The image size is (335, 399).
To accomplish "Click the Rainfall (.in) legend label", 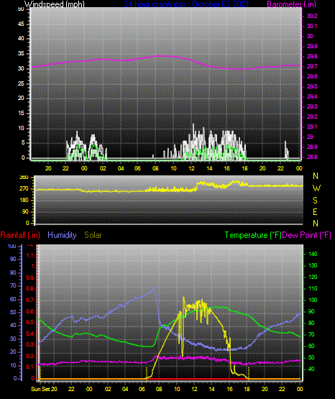I will (x=20, y=235).
